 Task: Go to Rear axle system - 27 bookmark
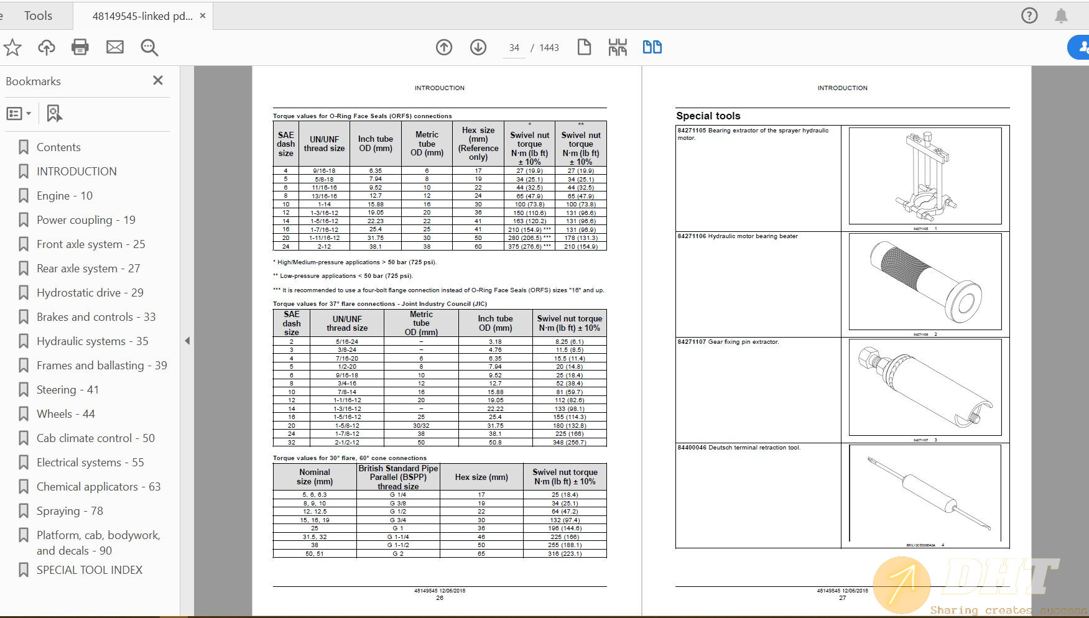point(88,269)
